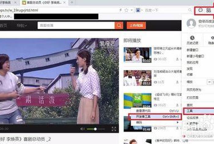Image resolution: width=214 pixels, height=144 pixels.
Task: Choose 查看源代码 in the submenu
Action: click(x=156, y=111)
